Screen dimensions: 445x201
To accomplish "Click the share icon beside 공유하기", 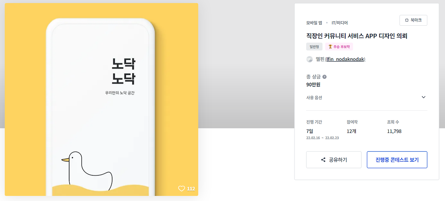I will pos(323,160).
